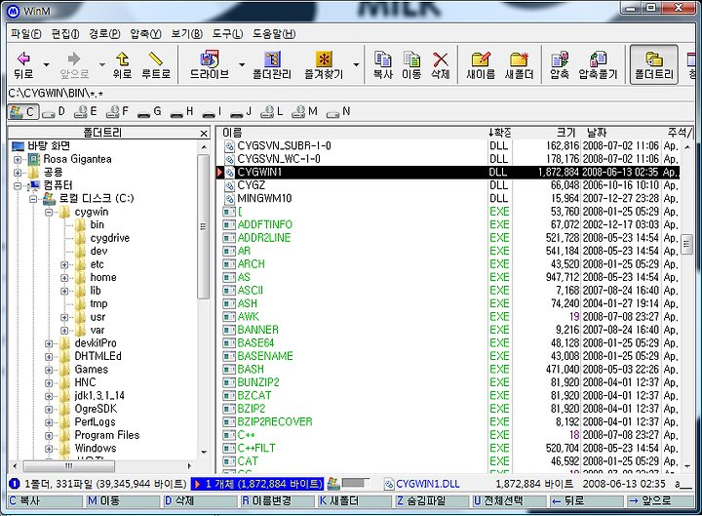Viewport: 702px width, 516px height.
Task: Click the 이동 move toolbar icon
Action: (x=411, y=65)
